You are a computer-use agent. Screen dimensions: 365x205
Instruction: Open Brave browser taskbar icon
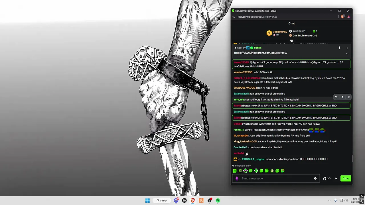pos(193,200)
